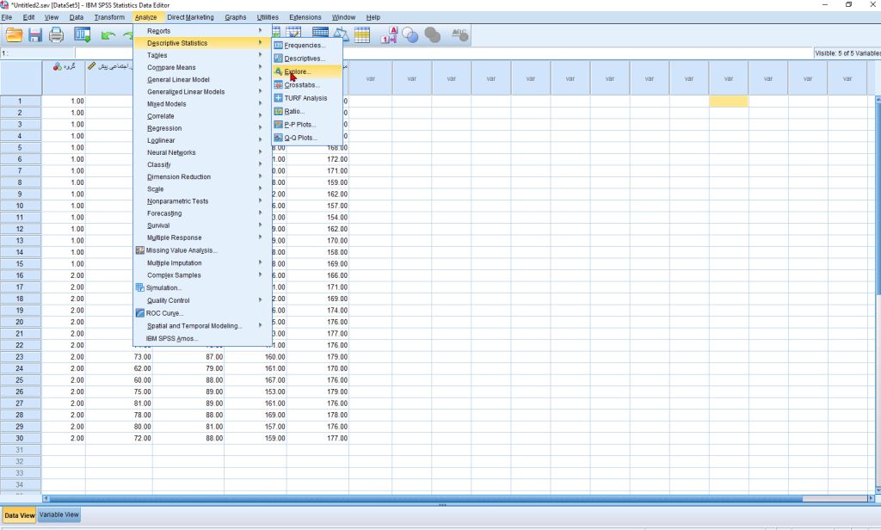Click the first empty 'var' column header

point(370,78)
